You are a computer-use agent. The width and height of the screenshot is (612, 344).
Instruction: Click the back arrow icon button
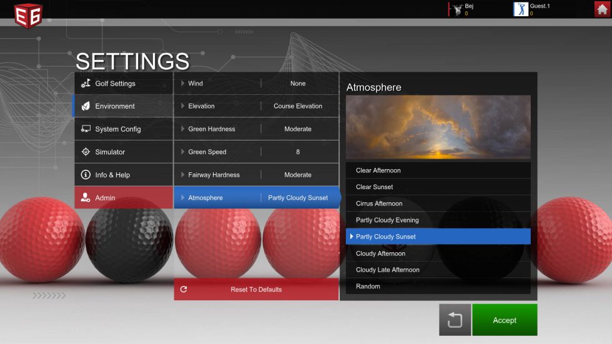point(455,320)
